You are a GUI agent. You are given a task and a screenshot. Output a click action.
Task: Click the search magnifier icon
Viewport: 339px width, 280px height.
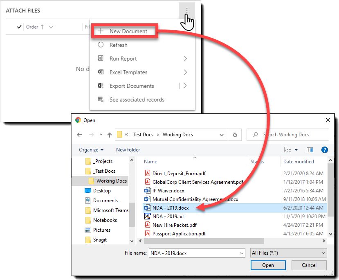click(255, 134)
